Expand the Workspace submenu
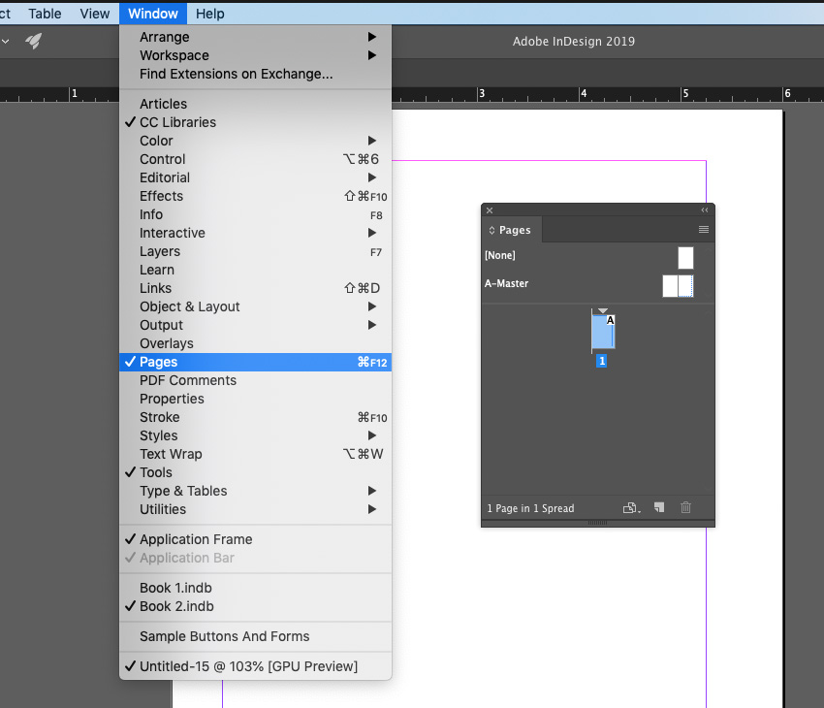The width and height of the screenshot is (824, 708). pos(176,55)
